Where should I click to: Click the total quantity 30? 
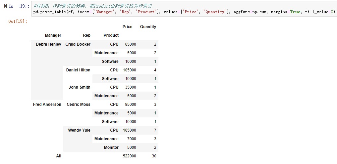[x=154, y=156]
